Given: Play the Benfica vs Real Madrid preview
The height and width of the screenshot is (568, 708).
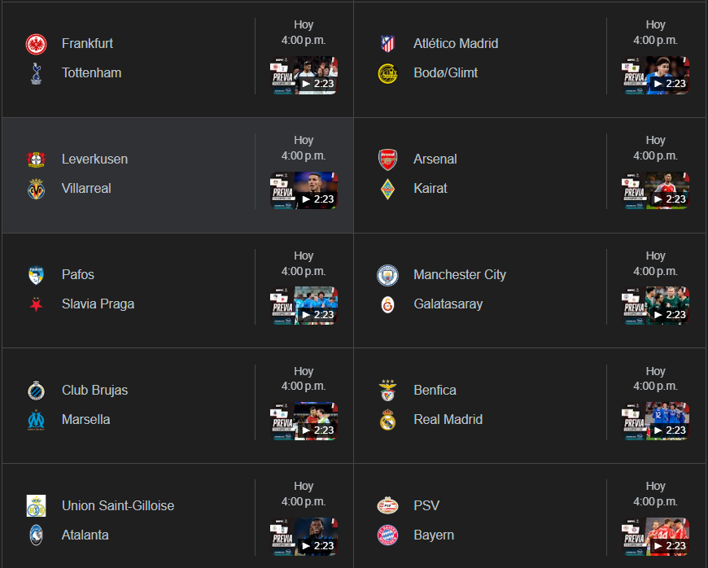Looking at the screenshot, I should tap(656, 422).
